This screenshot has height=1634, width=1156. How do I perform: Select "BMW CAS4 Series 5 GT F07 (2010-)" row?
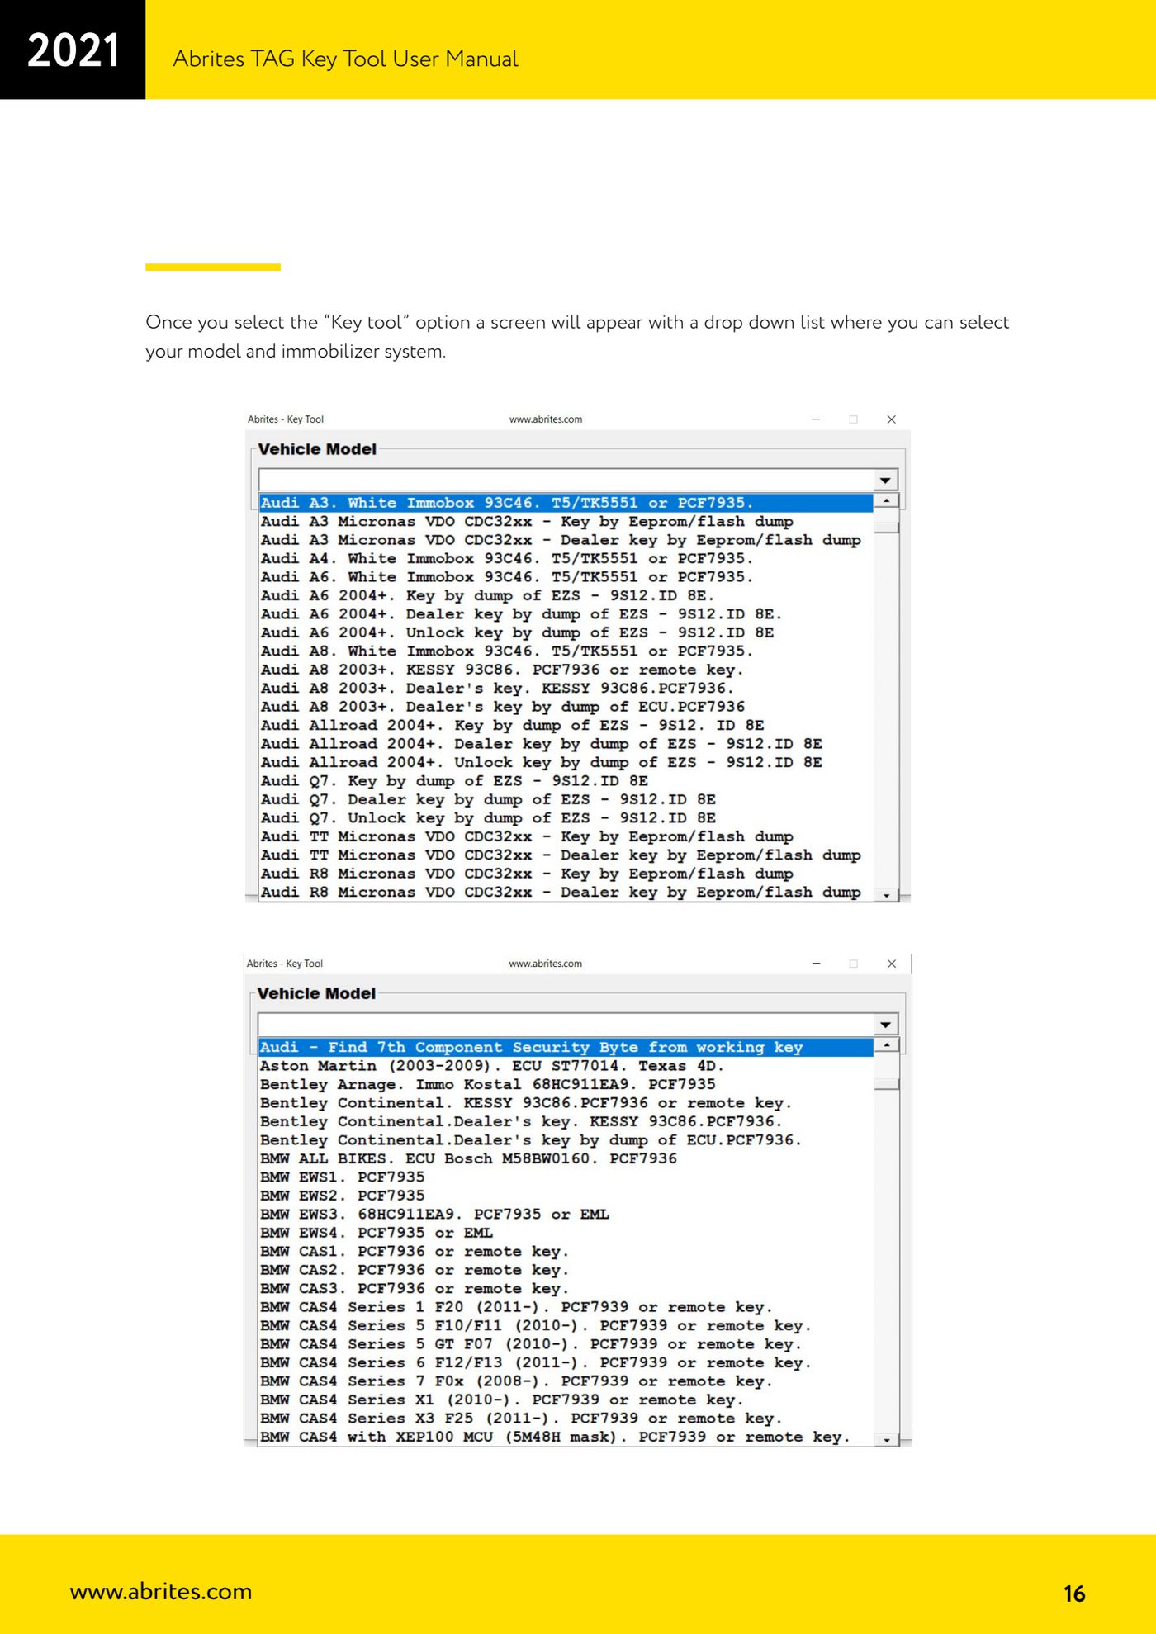566,1344
